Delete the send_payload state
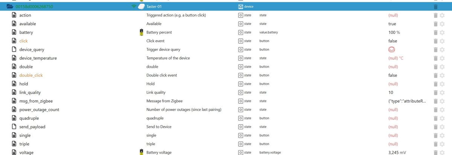The image size is (452, 155). (435, 127)
